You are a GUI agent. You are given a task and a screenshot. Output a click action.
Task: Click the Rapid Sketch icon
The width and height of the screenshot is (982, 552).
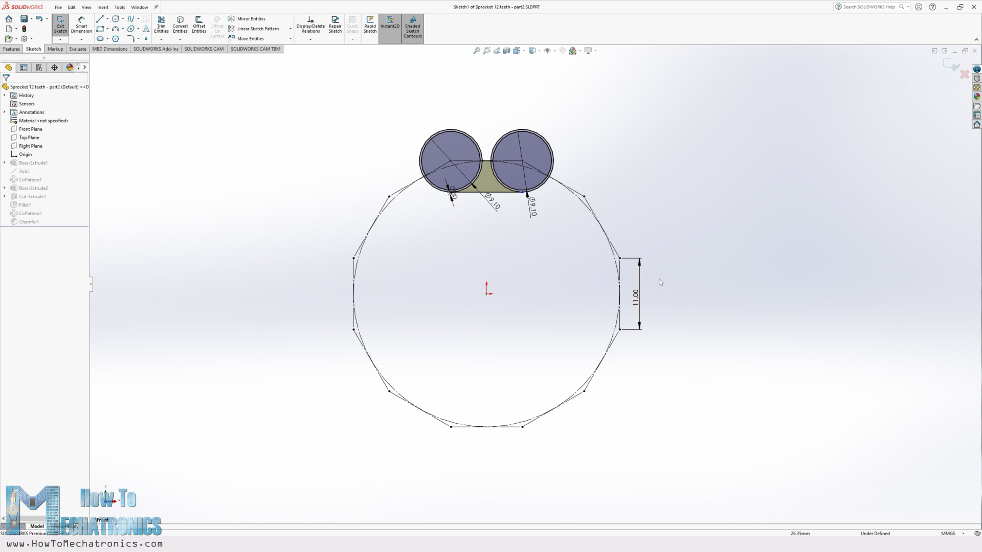(x=370, y=25)
